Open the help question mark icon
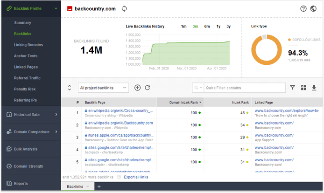Viewport: 324px width, 193px height. (303, 9)
